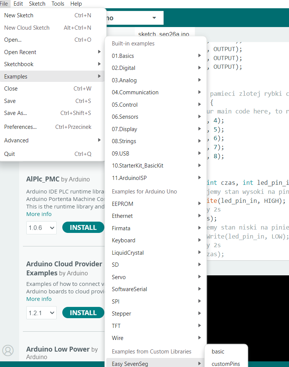Viewport: 289px width, 367px height.
Task: Select New Cloud Sketch menu entry
Action: pyautogui.click(x=53, y=28)
